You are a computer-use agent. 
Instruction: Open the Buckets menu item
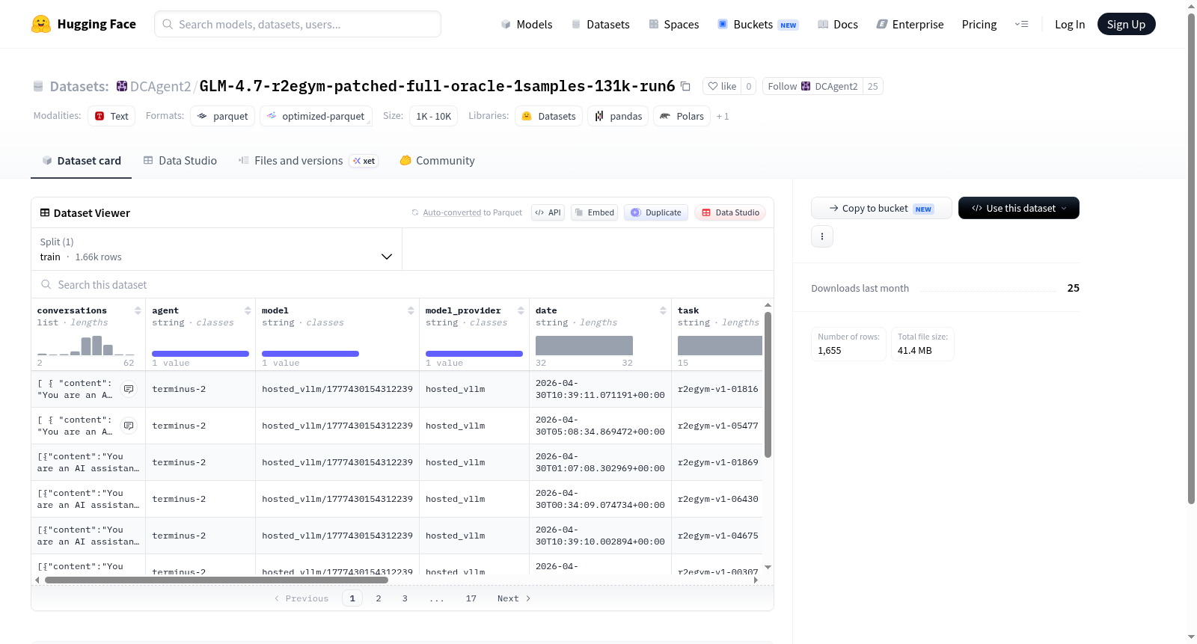(758, 24)
